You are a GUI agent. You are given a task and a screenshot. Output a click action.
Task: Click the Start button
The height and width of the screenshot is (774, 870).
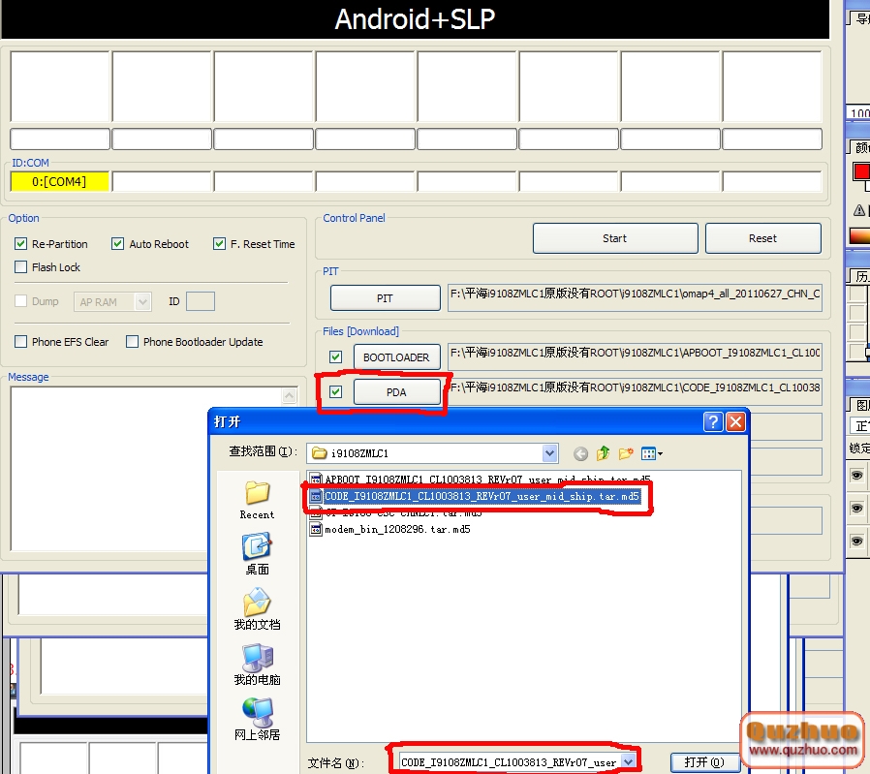615,238
